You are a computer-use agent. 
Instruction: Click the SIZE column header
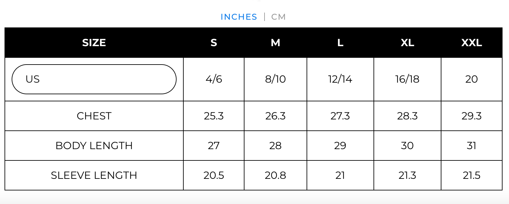coord(94,43)
